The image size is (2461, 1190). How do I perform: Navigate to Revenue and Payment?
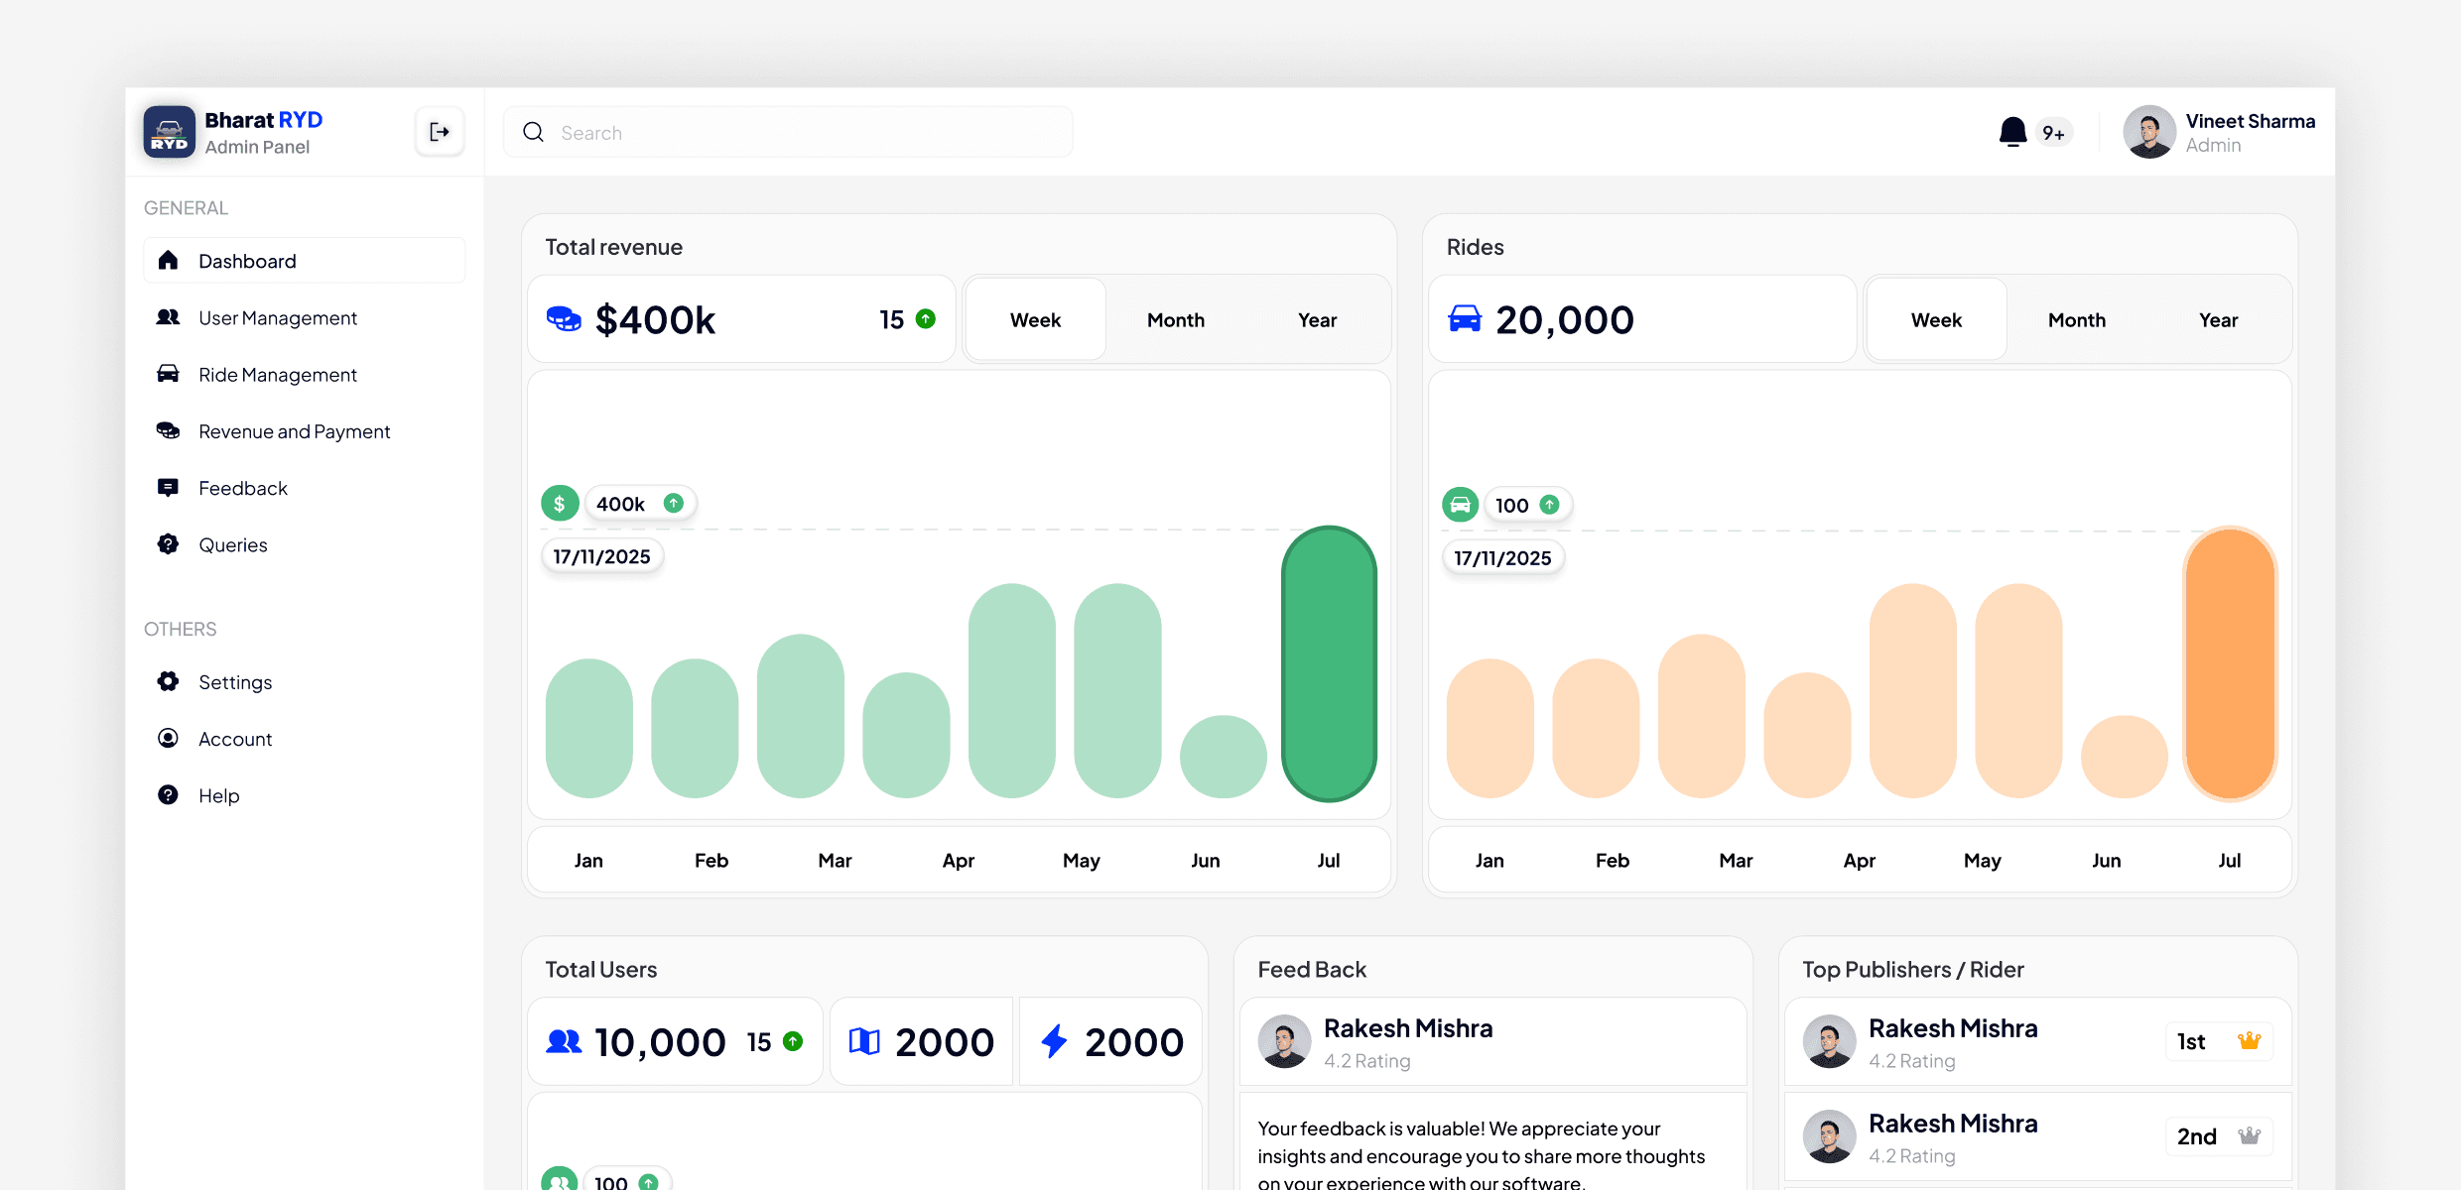click(305, 430)
